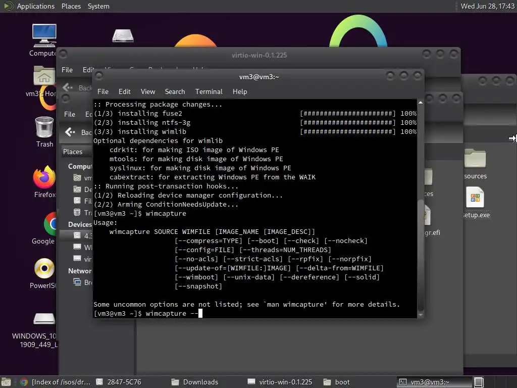The height and width of the screenshot is (388, 517).
Task: Click the vm3@vm3:~ terminal title bar
Action: pyautogui.click(x=259, y=77)
